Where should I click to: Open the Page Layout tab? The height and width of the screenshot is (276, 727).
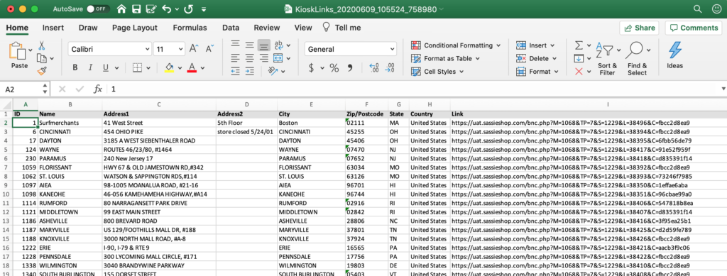coord(134,28)
